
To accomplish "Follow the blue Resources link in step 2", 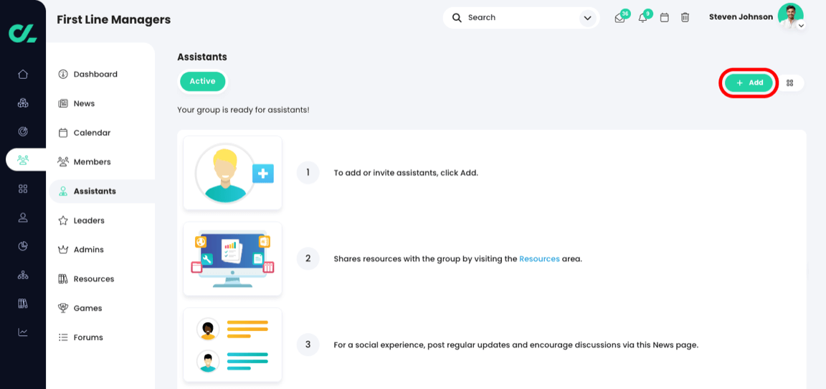I will (x=539, y=259).
